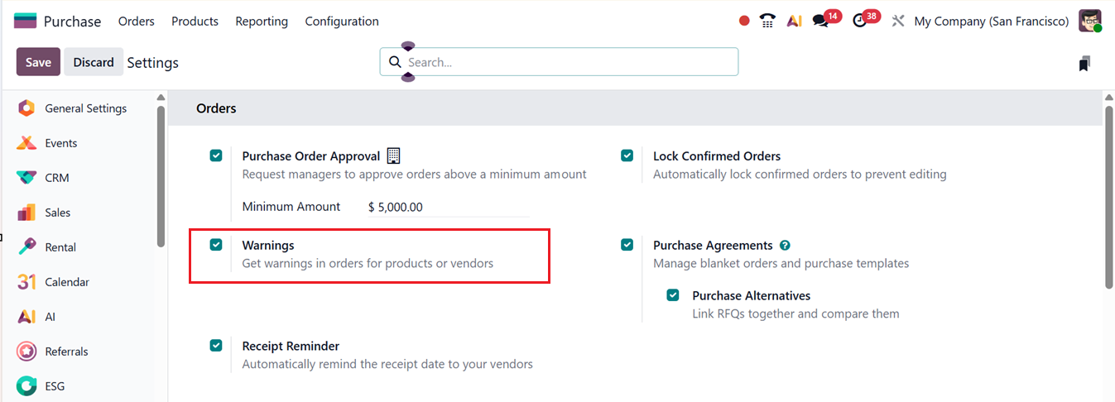The width and height of the screenshot is (1115, 402).
Task: Open the My Company (San Francisco) switcher
Action: (991, 22)
